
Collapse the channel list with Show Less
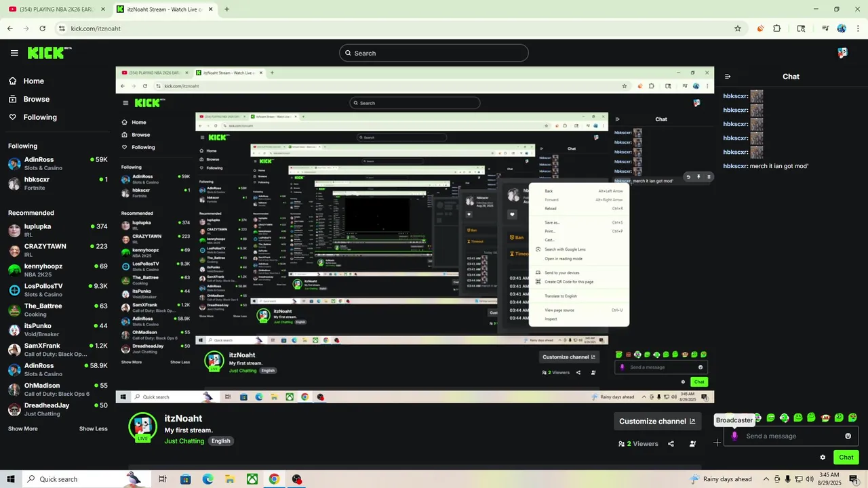coord(94,428)
